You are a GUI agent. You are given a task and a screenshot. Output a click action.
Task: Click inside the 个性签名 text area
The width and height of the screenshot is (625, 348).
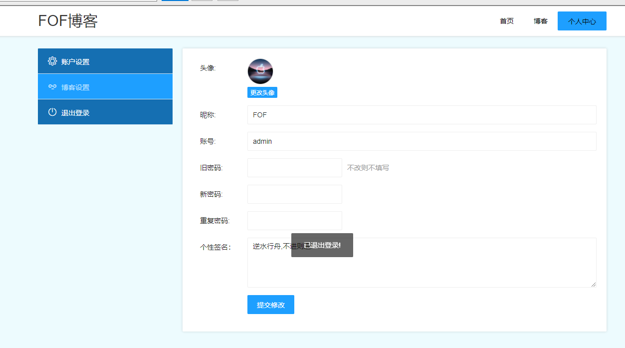pos(422,263)
